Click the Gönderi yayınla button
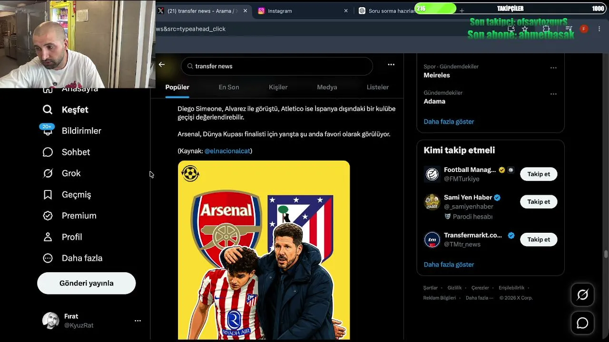 [x=87, y=283]
